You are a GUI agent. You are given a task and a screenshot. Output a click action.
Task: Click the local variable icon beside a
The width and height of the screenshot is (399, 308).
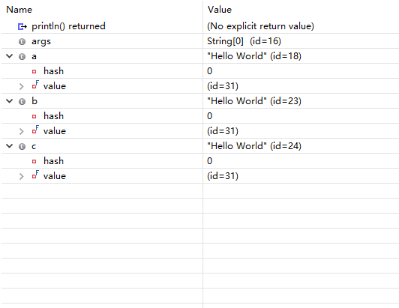click(22, 56)
